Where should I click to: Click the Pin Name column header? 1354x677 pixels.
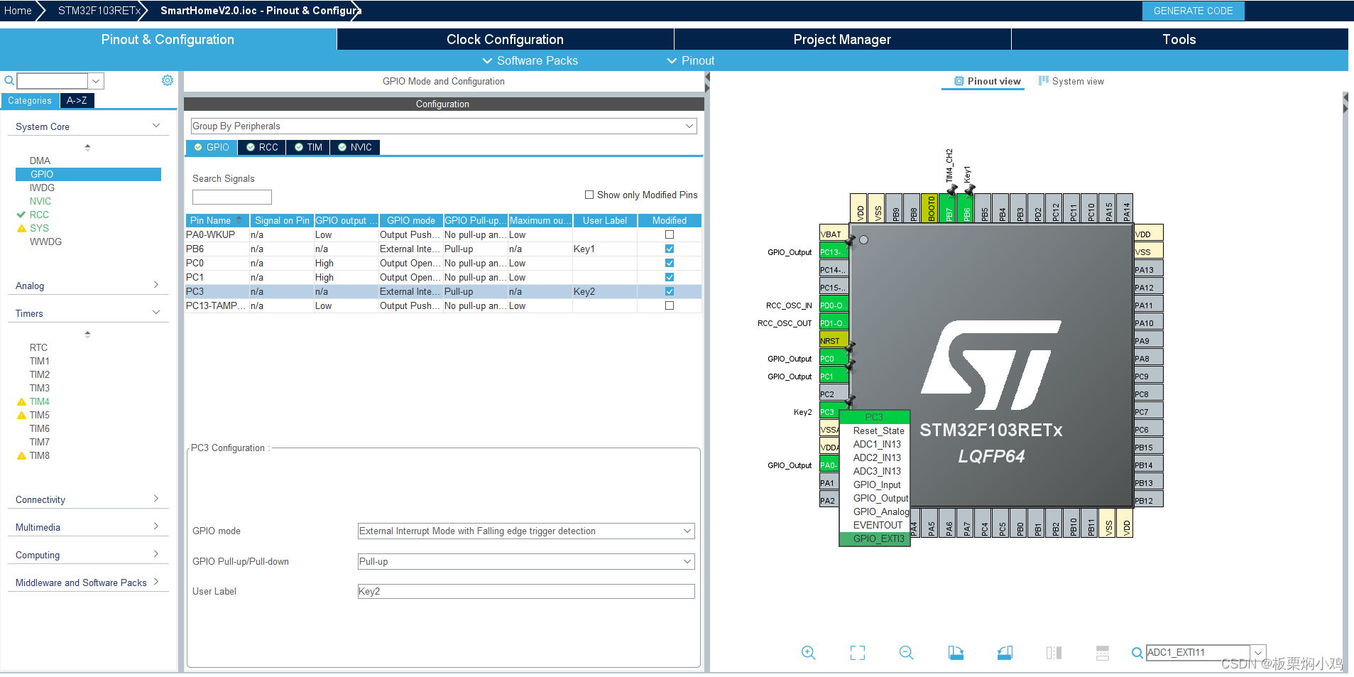(x=217, y=220)
